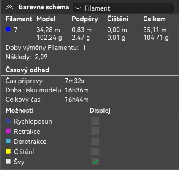This screenshot has width=179, height=170.
Task: Click the blue filament 7 color swatch
Action: [x=8, y=30]
